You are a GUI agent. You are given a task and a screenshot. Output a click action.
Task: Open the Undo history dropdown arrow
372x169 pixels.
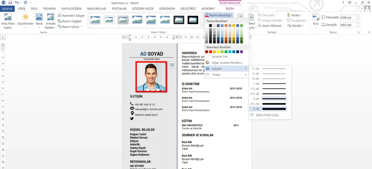click(x=20, y=3)
